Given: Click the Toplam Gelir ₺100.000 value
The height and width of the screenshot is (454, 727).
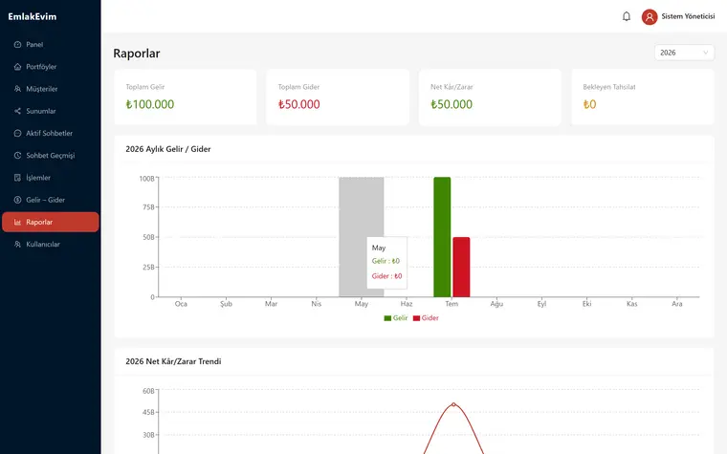Looking at the screenshot, I should tap(150, 104).
